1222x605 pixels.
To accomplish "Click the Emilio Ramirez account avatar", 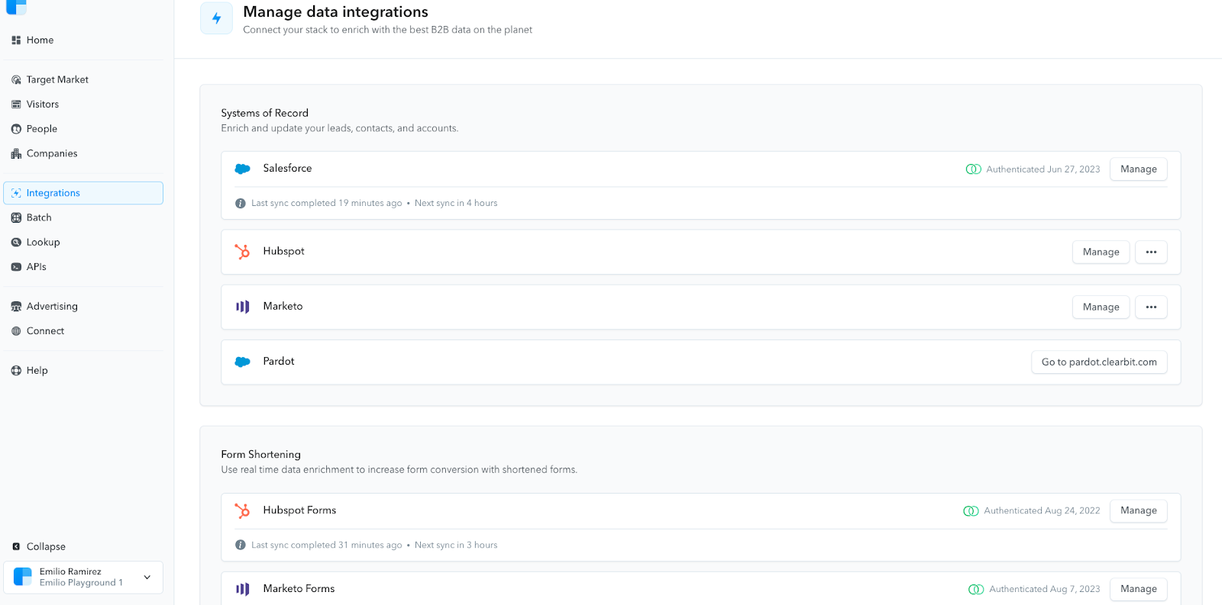I will point(23,577).
